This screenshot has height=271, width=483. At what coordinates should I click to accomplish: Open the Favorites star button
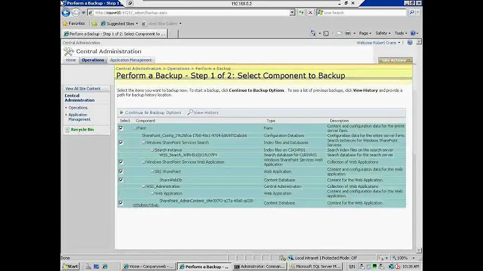[x=74, y=23]
